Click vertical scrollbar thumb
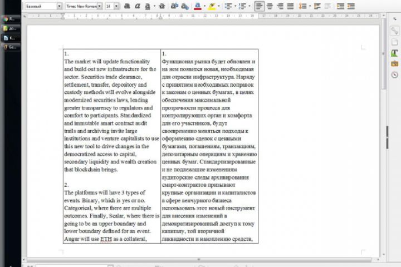This screenshot has width=401, height=267. [x=383, y=53]
